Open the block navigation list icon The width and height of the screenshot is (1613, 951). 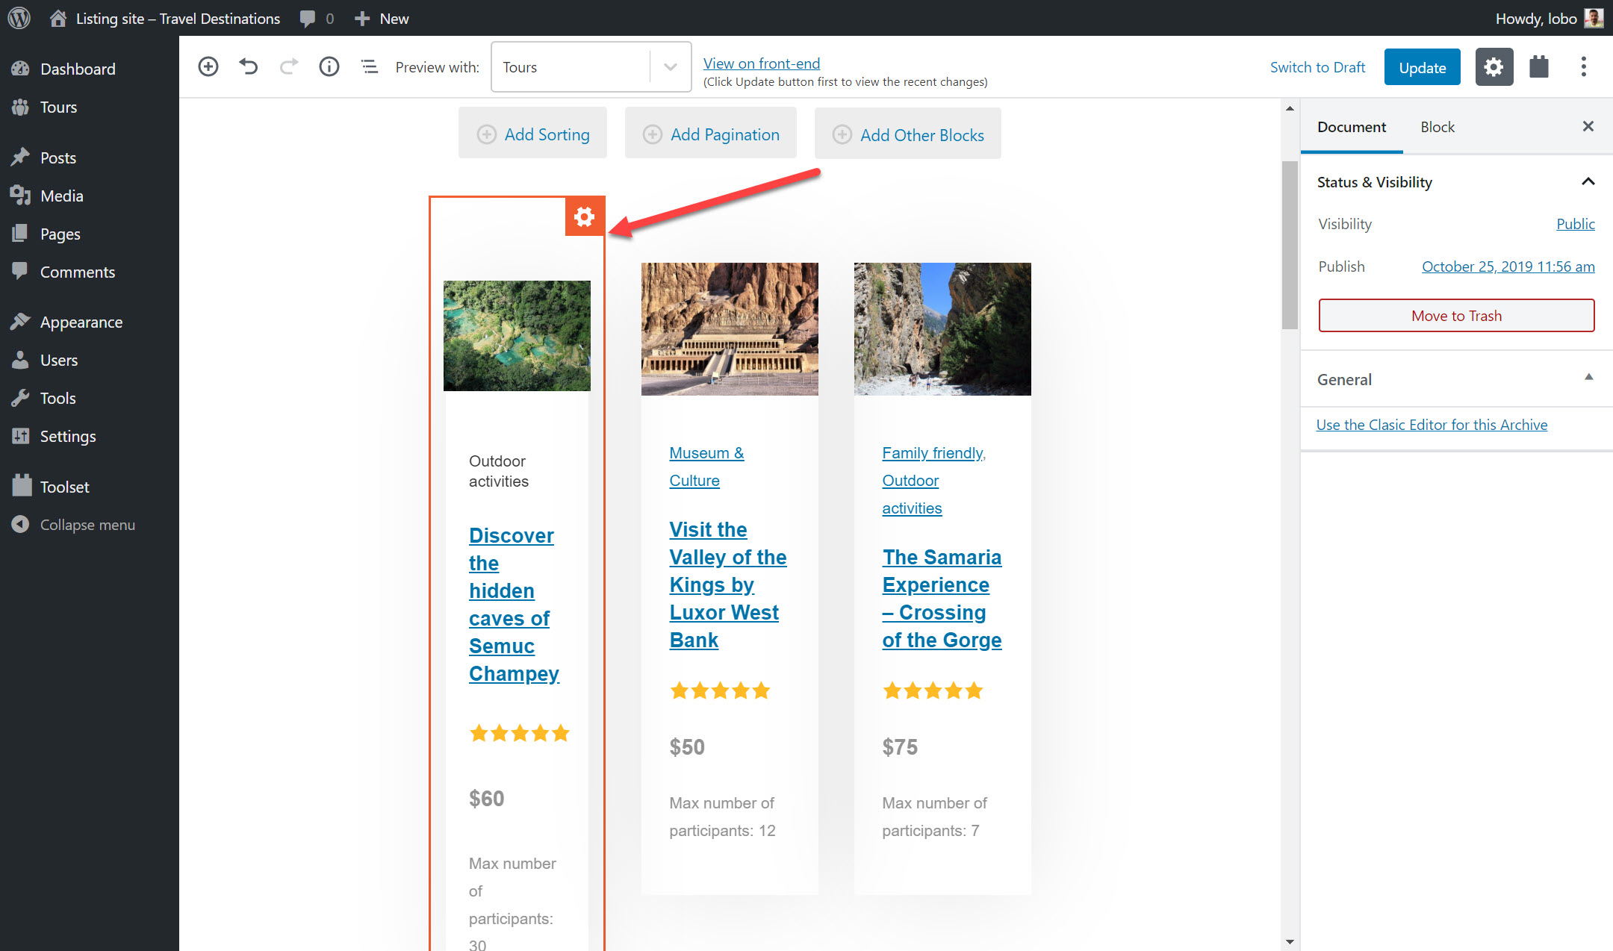point(370,66)
